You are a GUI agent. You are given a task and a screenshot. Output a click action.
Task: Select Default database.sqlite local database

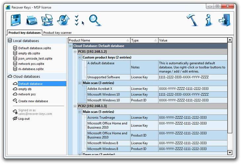[35, 48]
